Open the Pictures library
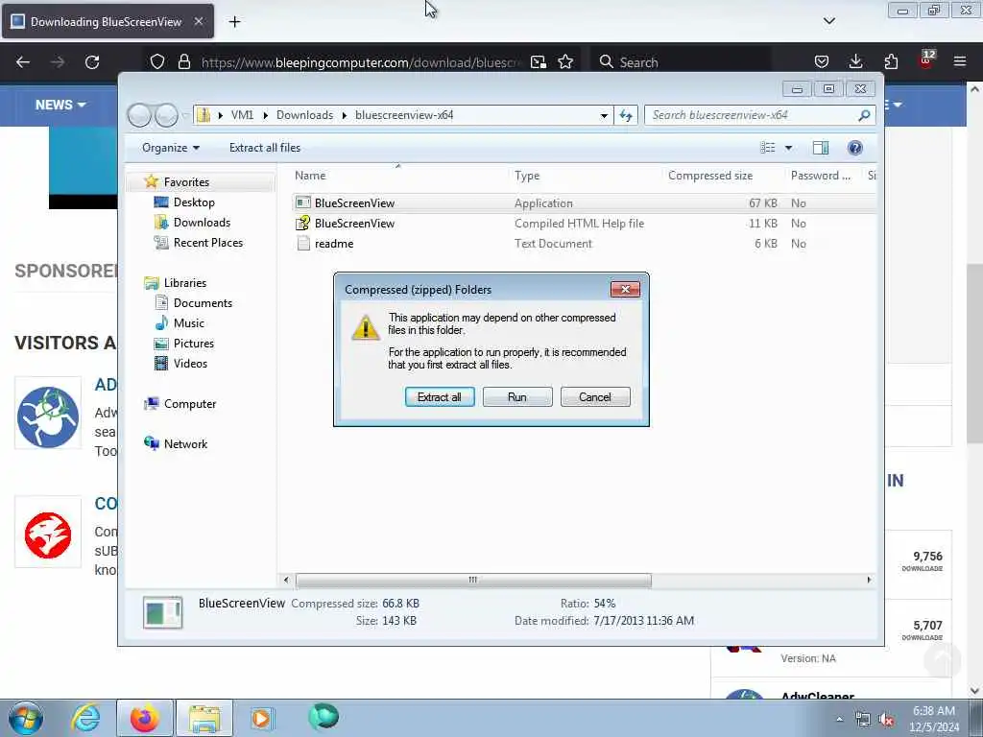This screenshot has width=983, height=737. pos(193,344)
